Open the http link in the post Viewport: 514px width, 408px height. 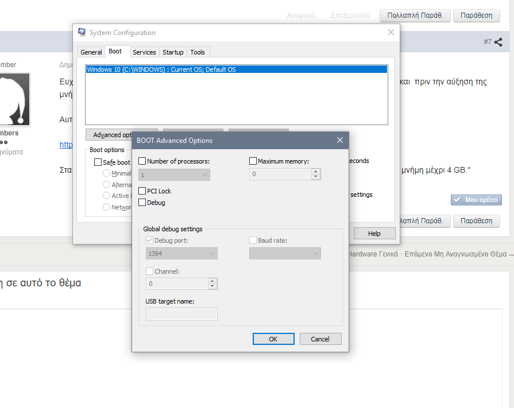pyautogui.click(x=66, y=145)
